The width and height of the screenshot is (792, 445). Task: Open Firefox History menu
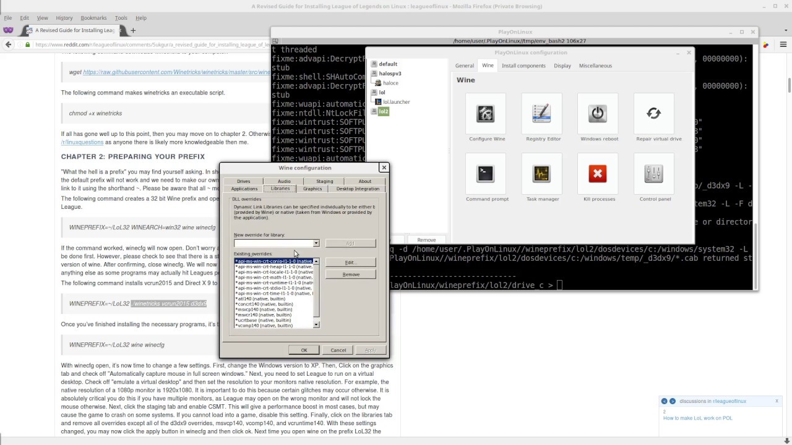pos(64,18)
